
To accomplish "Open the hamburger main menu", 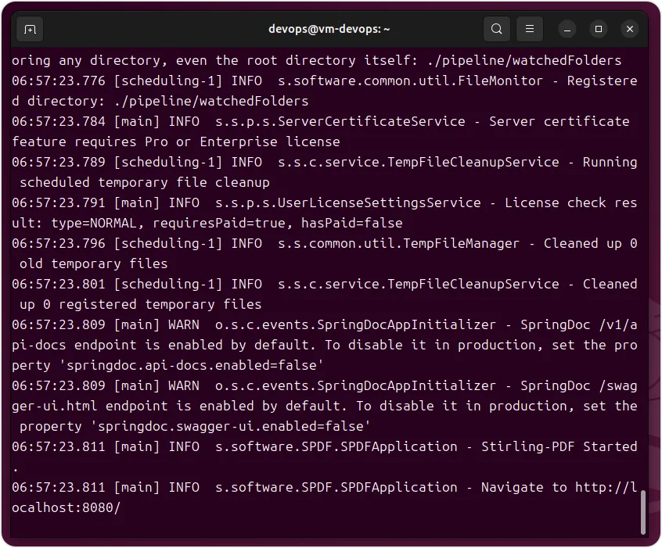I will pyautogui.click(x=530, y=29).
